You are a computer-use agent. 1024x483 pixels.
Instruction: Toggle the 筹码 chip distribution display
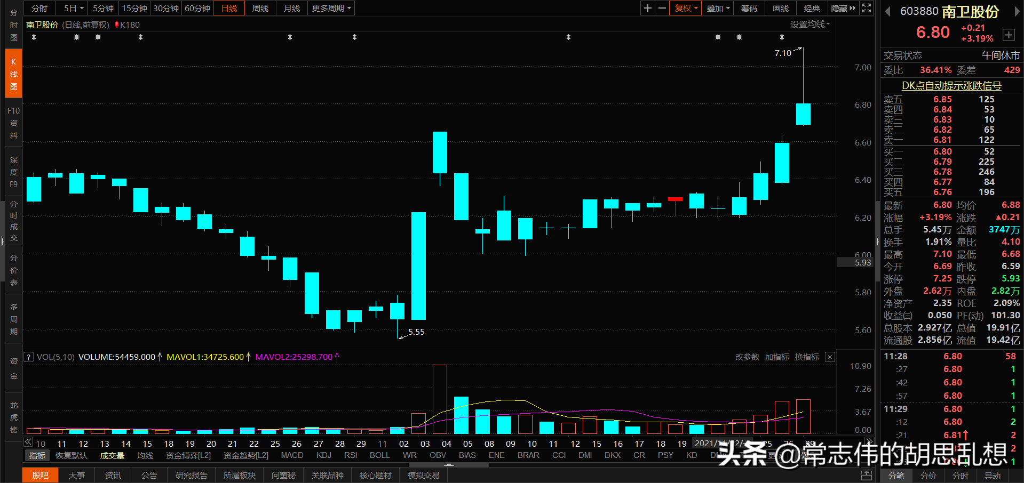(x=749, y=8)
